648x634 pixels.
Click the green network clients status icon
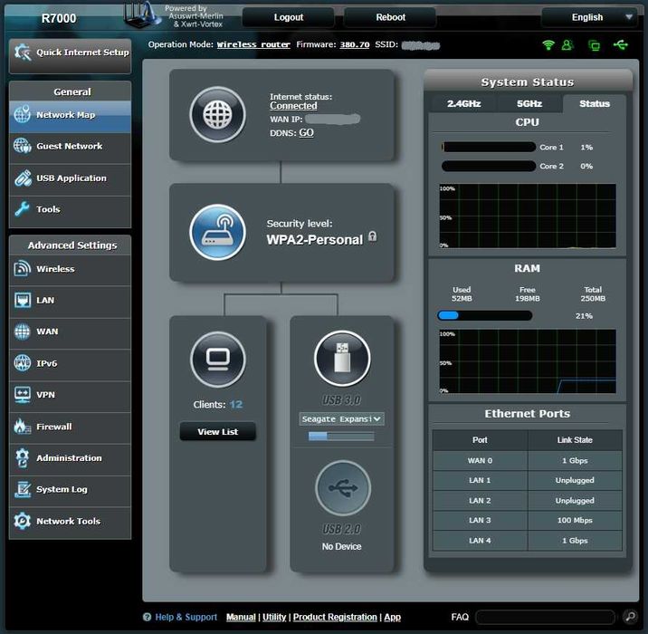(594, 44)
